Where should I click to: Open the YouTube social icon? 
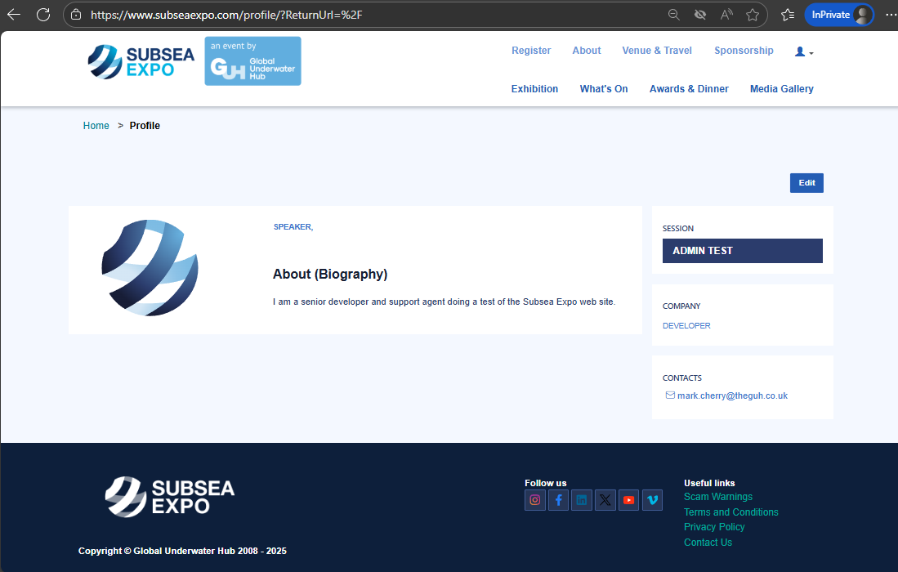pyautogui.click(x=629, y=500)
